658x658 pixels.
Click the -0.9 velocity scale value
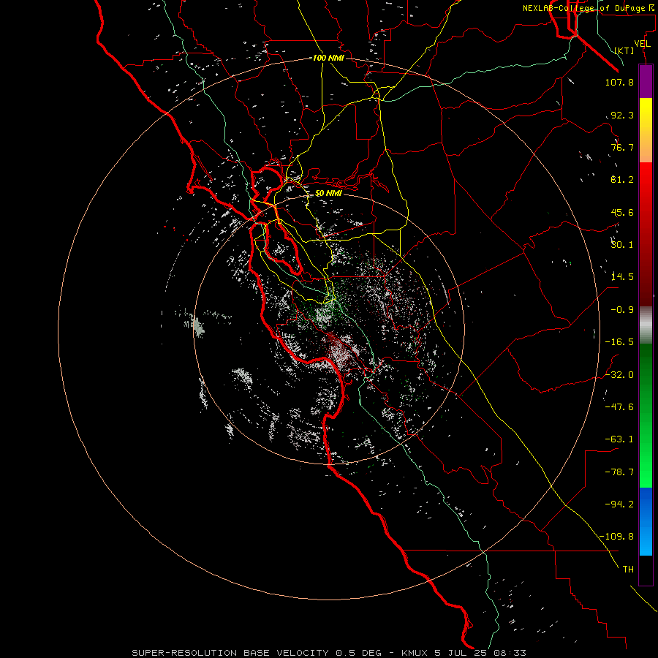[x=622, y=310]
